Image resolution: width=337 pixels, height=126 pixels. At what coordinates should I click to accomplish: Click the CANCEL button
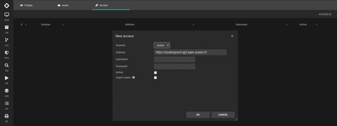coord(223,115)
